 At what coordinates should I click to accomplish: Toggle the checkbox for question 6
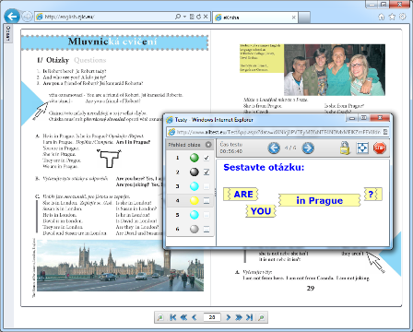click(206, 229)
